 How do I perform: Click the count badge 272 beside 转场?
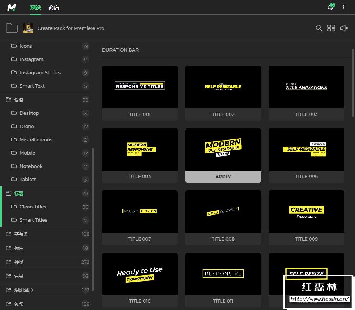(x=85, y=262)
